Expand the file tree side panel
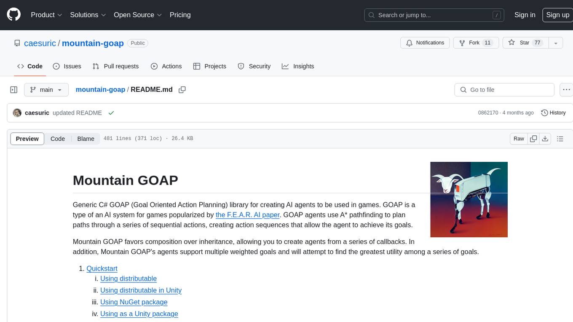 coord(14,90)
